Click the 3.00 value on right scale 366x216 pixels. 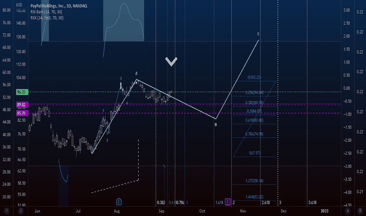pos(347,10)
